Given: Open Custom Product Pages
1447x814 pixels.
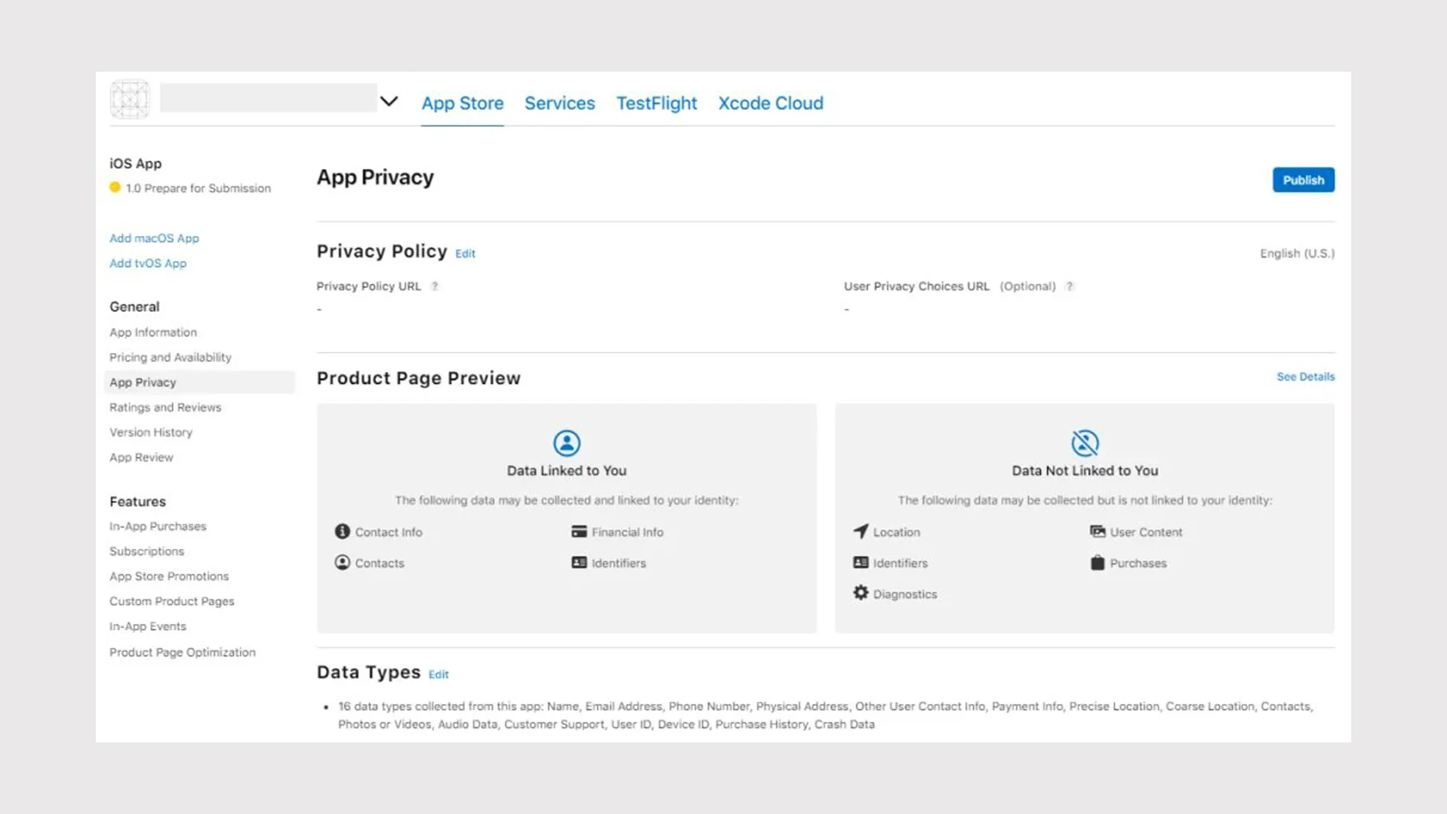Looking at the screenshot, I should (172, 601).
